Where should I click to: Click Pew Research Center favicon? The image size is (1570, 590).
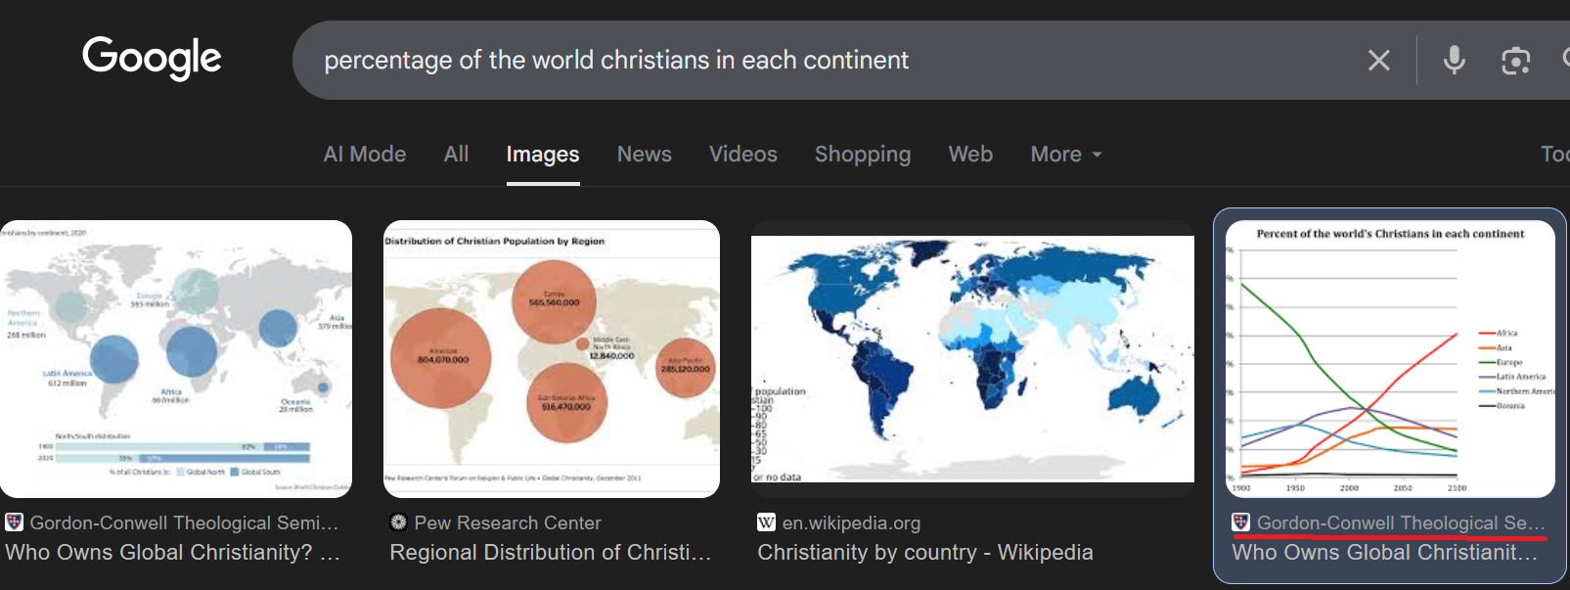click(x=398, y=522)
